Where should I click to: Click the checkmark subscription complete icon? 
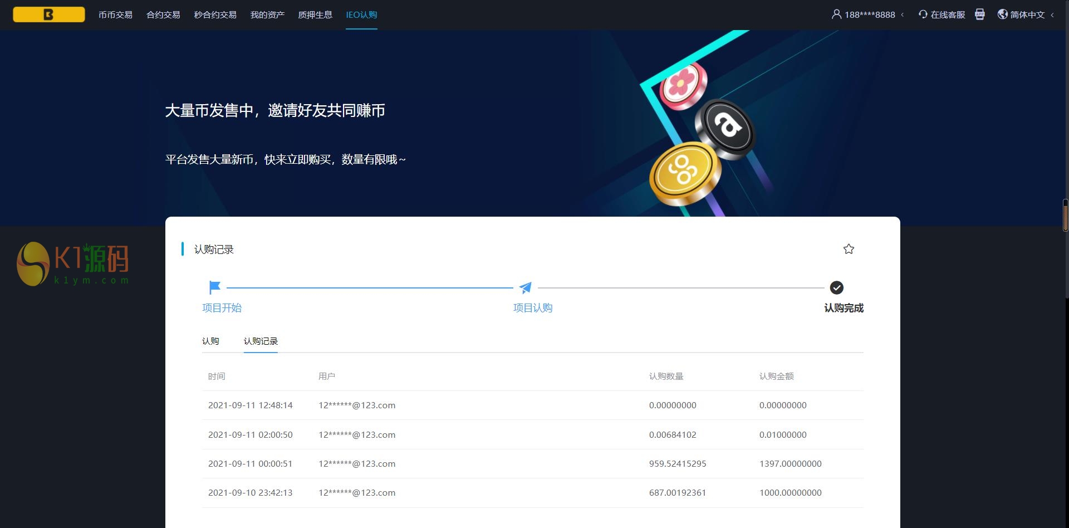(836, 287)
